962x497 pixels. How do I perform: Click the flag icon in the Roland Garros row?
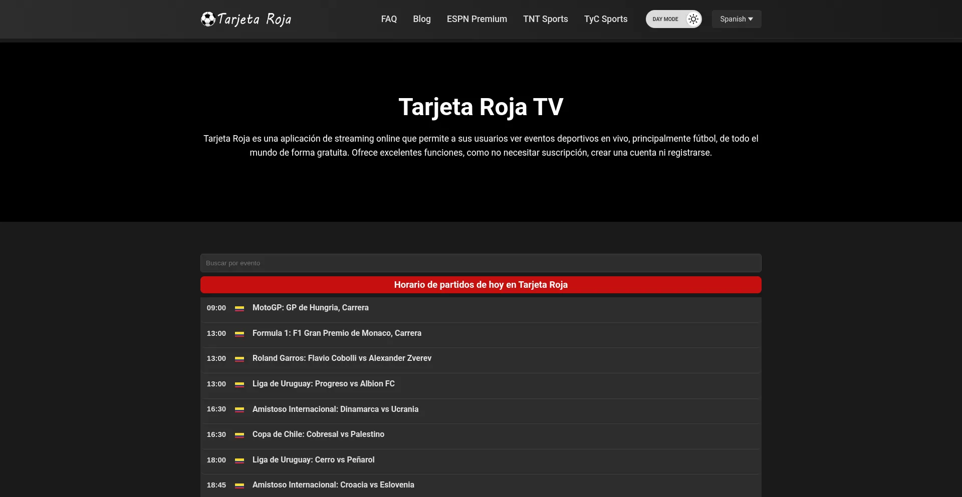pos(239,359)
